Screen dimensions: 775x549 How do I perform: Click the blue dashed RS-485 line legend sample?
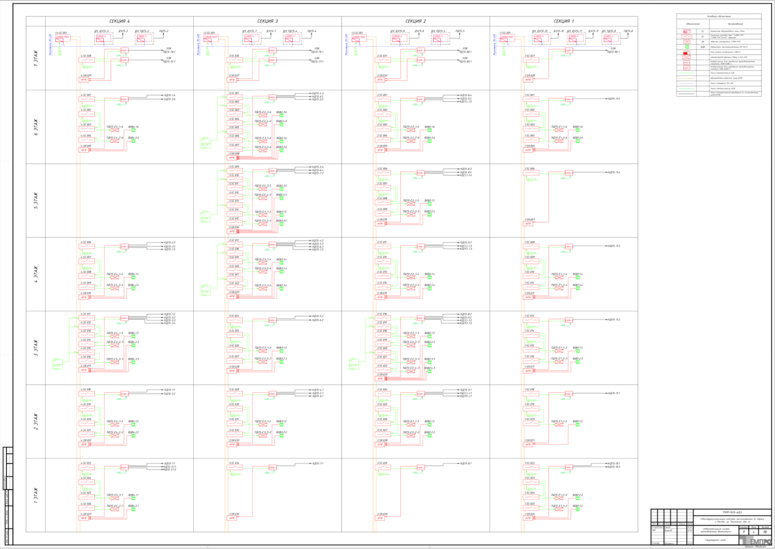pos(686,83)
